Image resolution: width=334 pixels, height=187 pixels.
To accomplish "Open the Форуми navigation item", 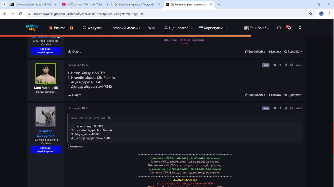I will [x=92, y=28].
